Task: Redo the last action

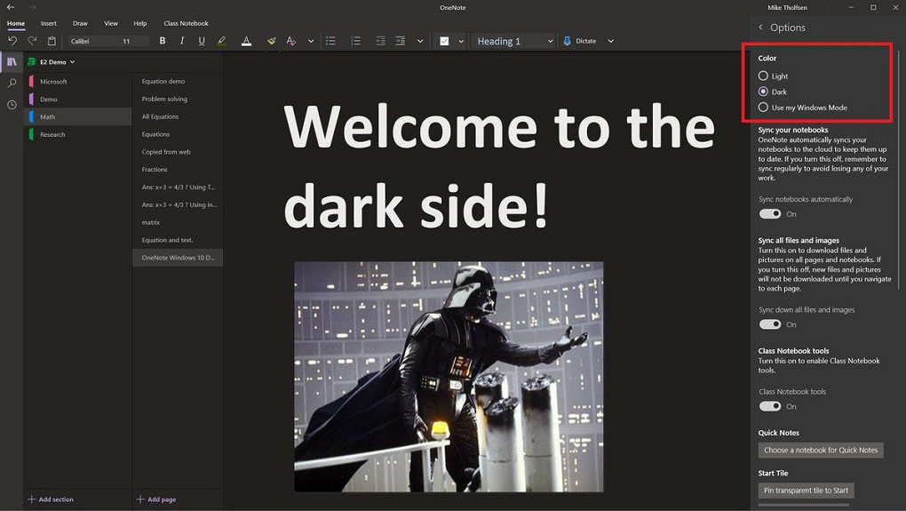Action: [x=32, y=41]
